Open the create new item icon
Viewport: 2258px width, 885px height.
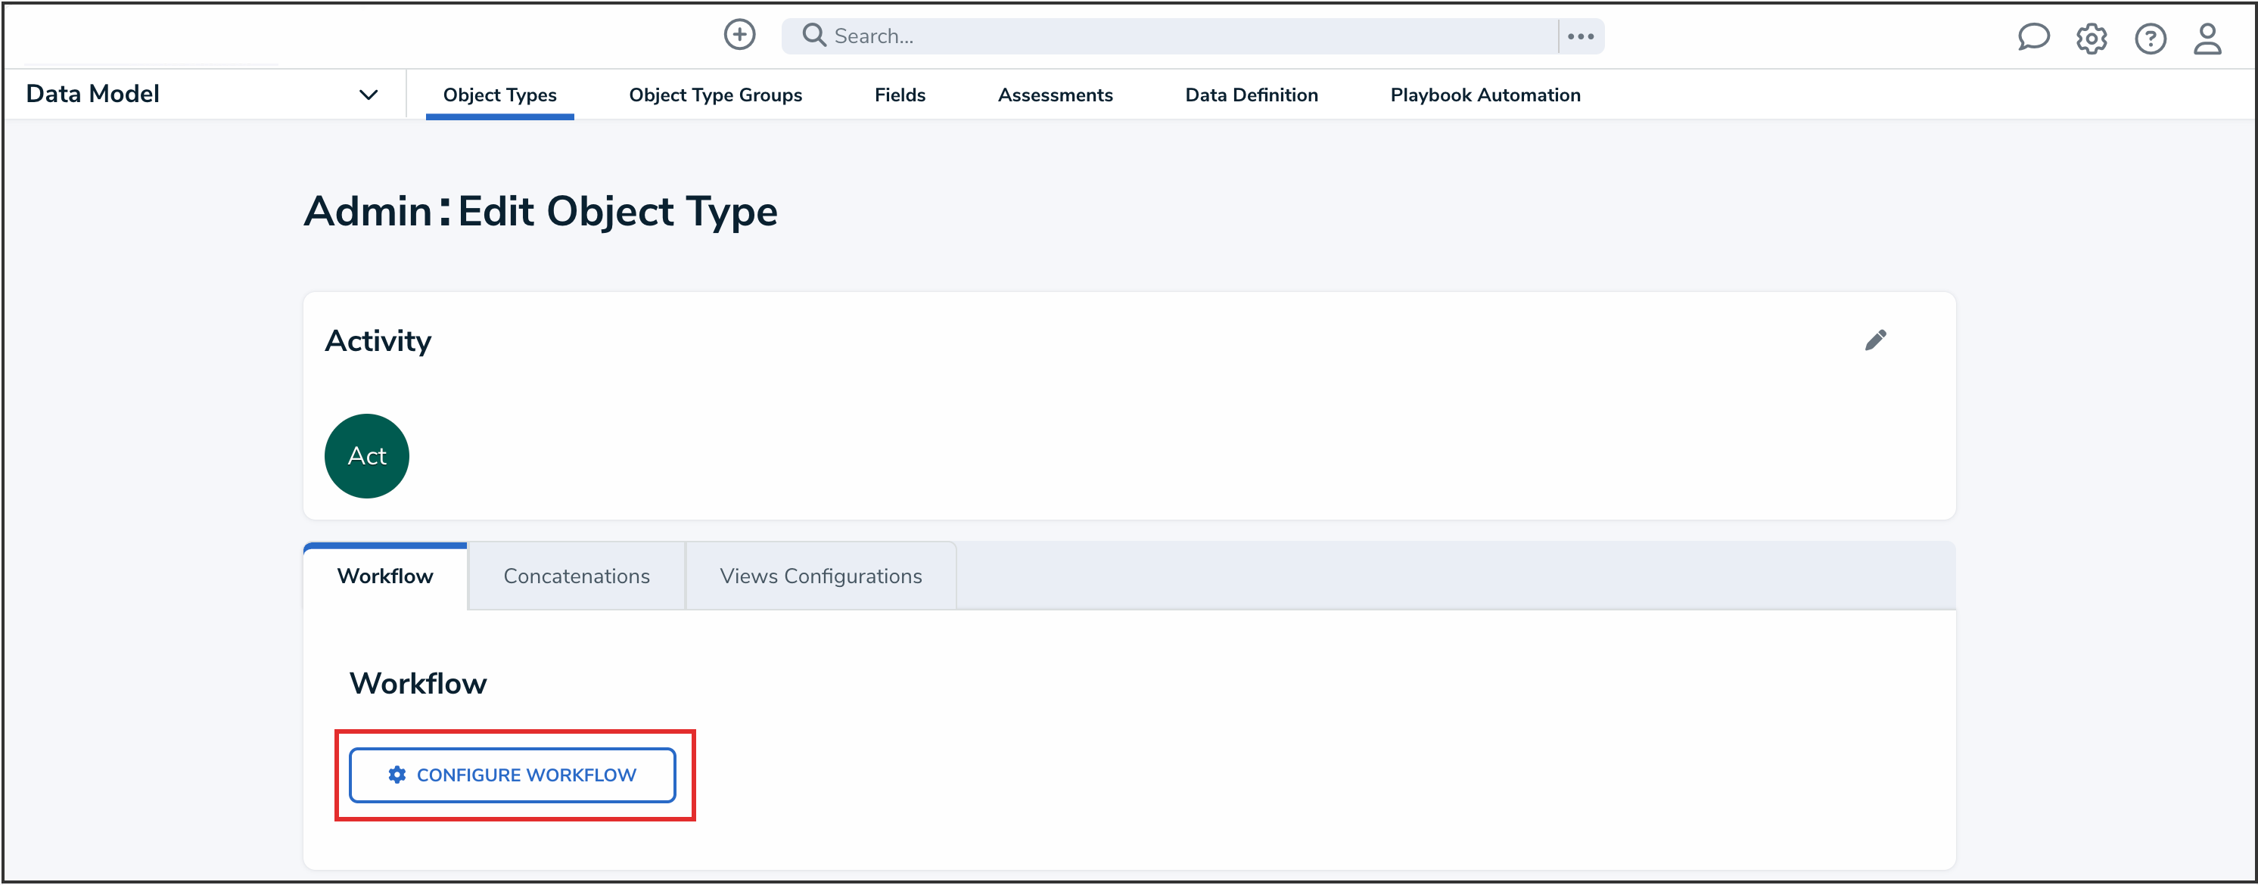pos(739,35)
